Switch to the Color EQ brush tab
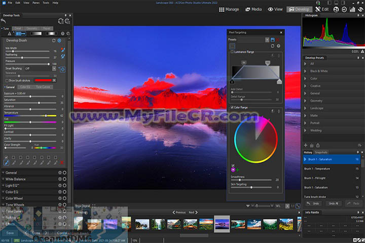The width and height of the screenshot is (365, 243). click(x=25, y=87)
